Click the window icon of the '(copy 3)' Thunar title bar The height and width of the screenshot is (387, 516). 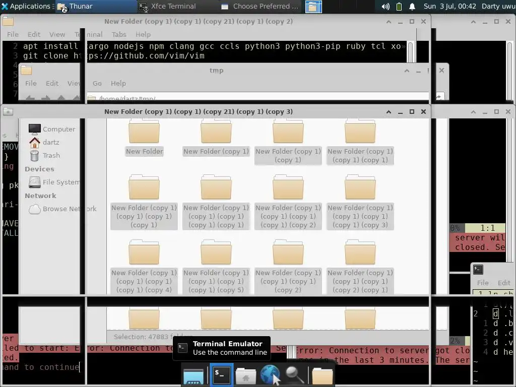[8, 111]
